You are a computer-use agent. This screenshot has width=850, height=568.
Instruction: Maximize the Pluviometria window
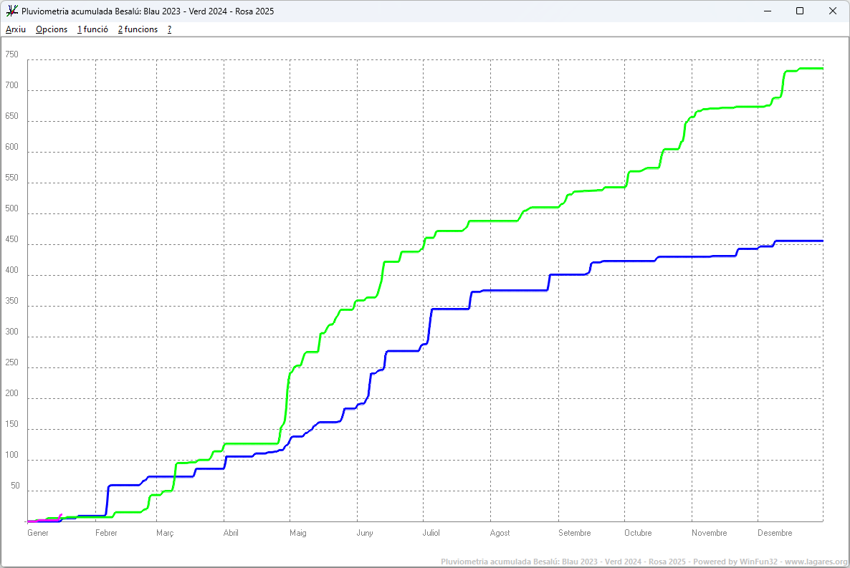click(800, 11)
